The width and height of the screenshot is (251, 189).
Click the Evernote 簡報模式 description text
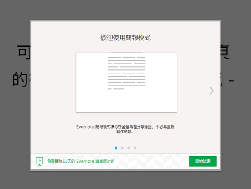coord(125,129)
